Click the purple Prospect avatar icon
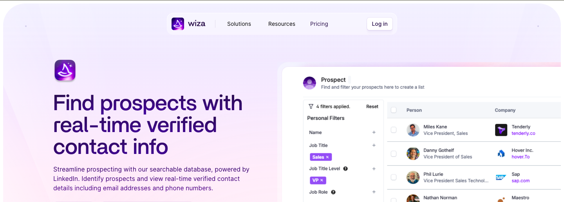 (309, 83)
